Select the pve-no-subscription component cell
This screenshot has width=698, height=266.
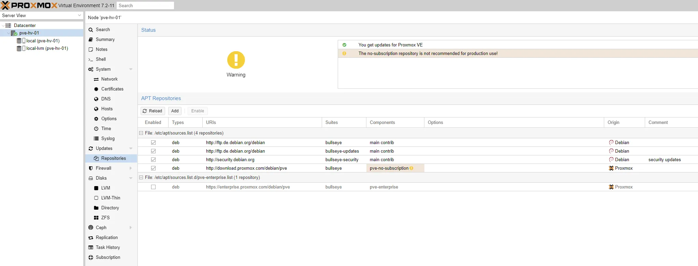(x=395, y=168)
